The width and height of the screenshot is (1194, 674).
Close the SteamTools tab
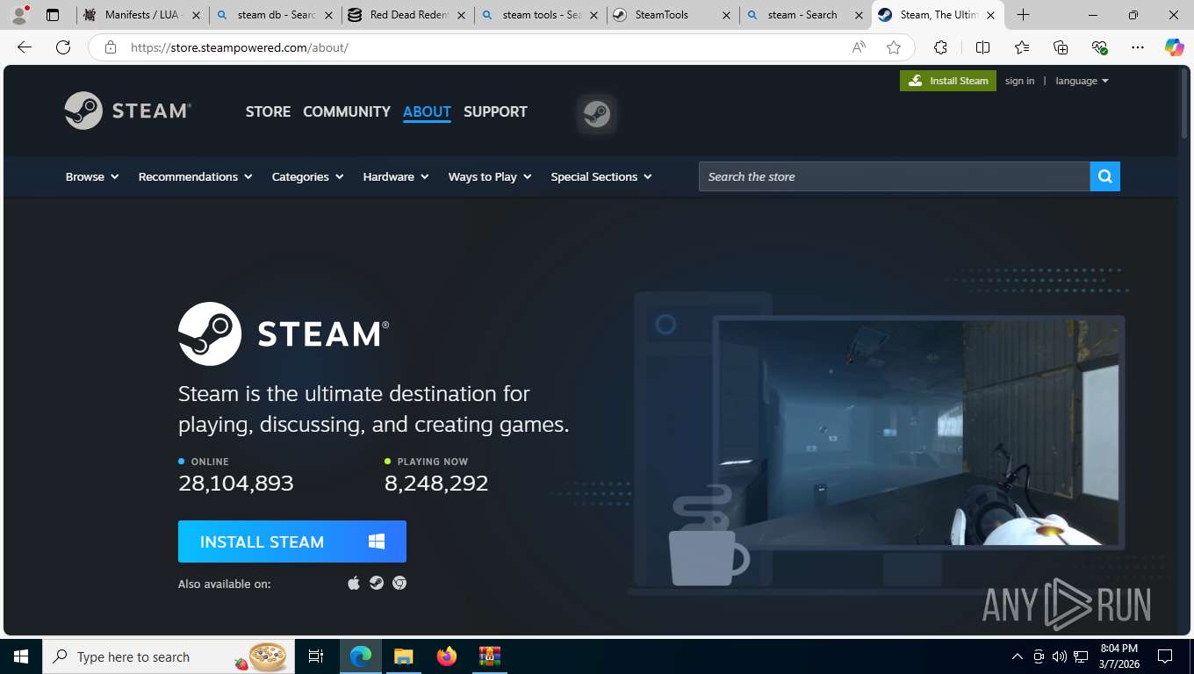pos(726,15)
